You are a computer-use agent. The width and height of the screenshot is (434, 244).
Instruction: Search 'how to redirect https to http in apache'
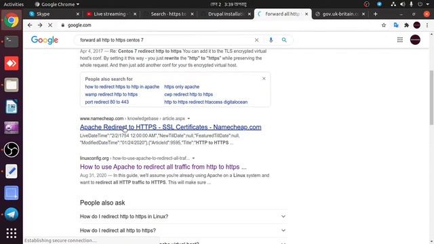point(122,87)
